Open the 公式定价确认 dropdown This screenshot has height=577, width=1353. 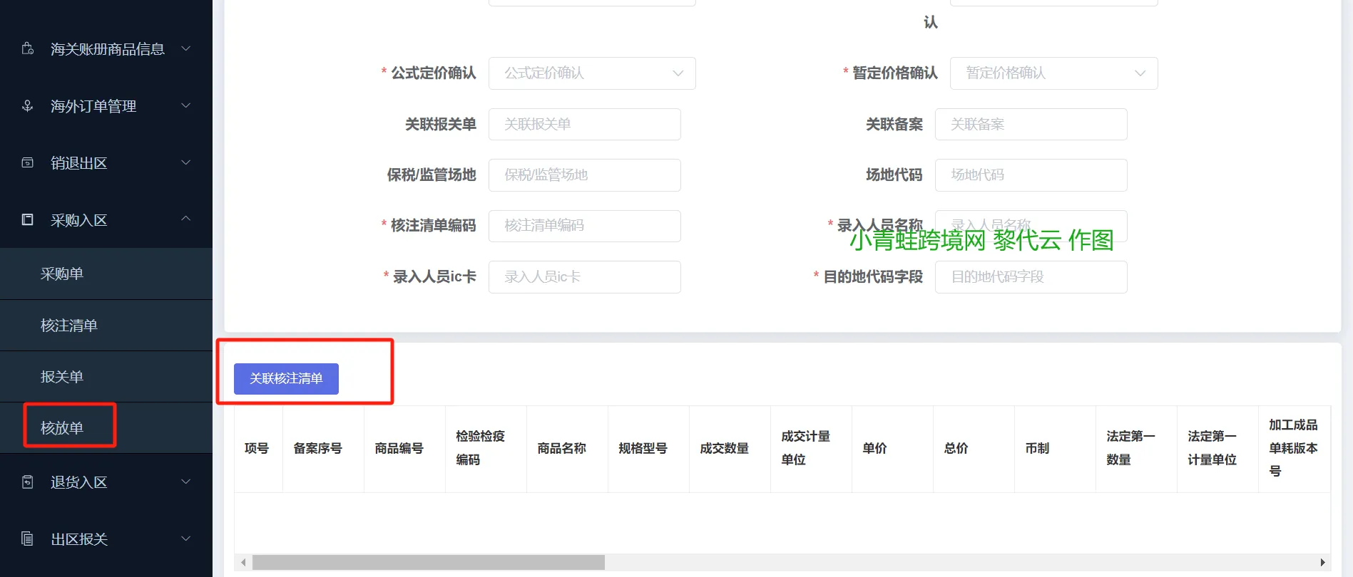tap(591, 73)
